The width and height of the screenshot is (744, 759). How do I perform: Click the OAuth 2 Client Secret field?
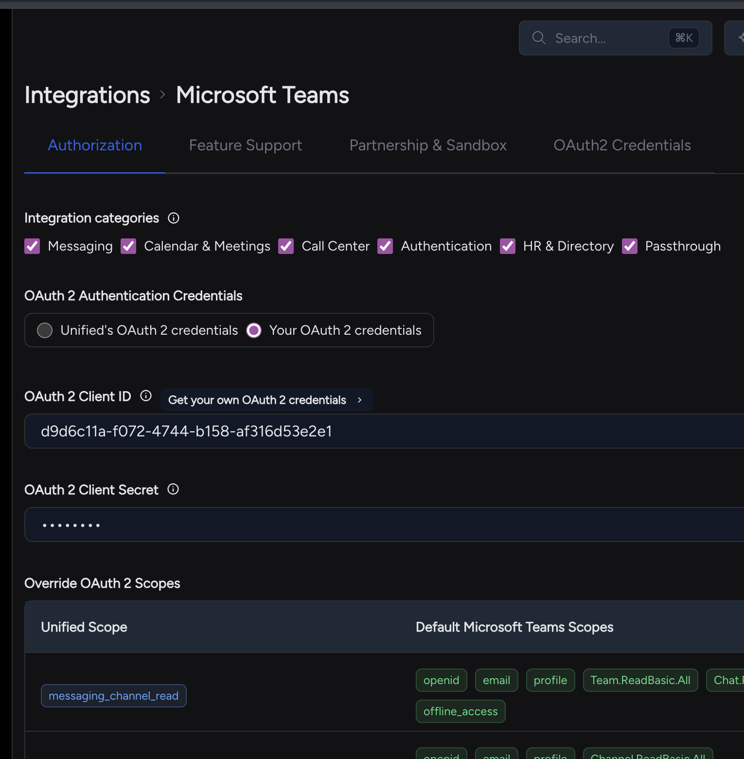[384, 524]
